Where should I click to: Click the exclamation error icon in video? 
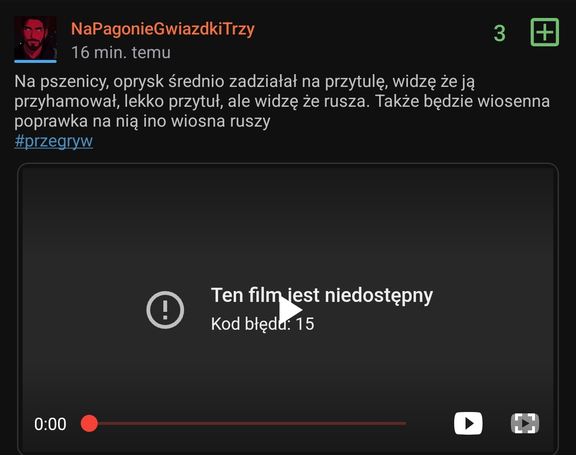[165, 310]
